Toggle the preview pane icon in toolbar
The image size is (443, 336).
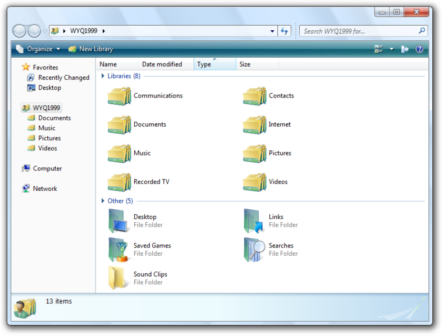(x=405, y=49)
